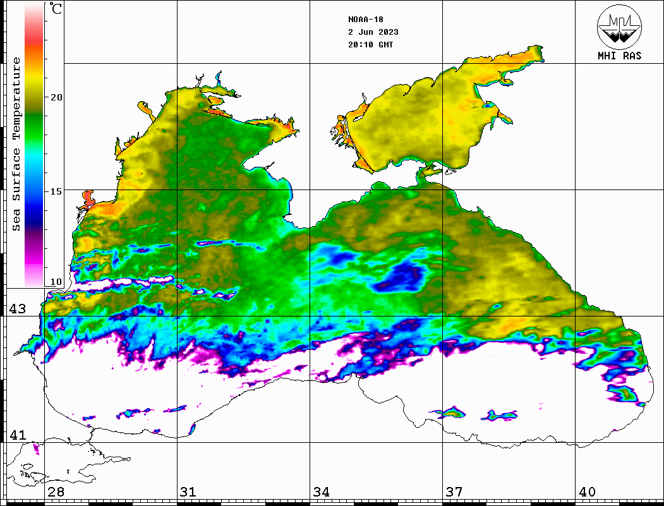Click the '2 Jun 2023' date text
Viewport: 664px width, 506px height.
[373, 32]
